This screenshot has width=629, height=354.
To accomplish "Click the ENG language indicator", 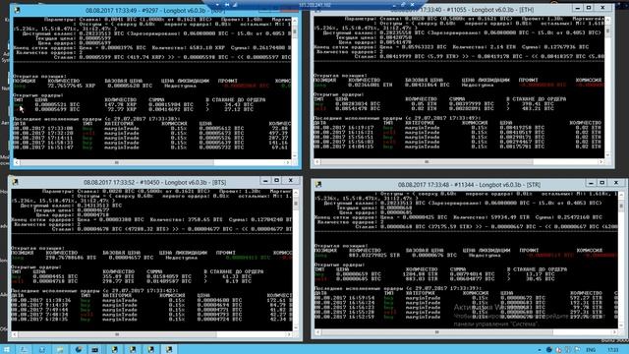I will [x=591, y=350].
